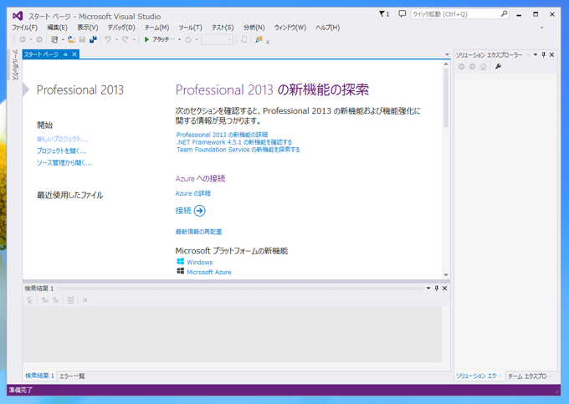Click the circled arrow next to 接続

pos(200,211)
